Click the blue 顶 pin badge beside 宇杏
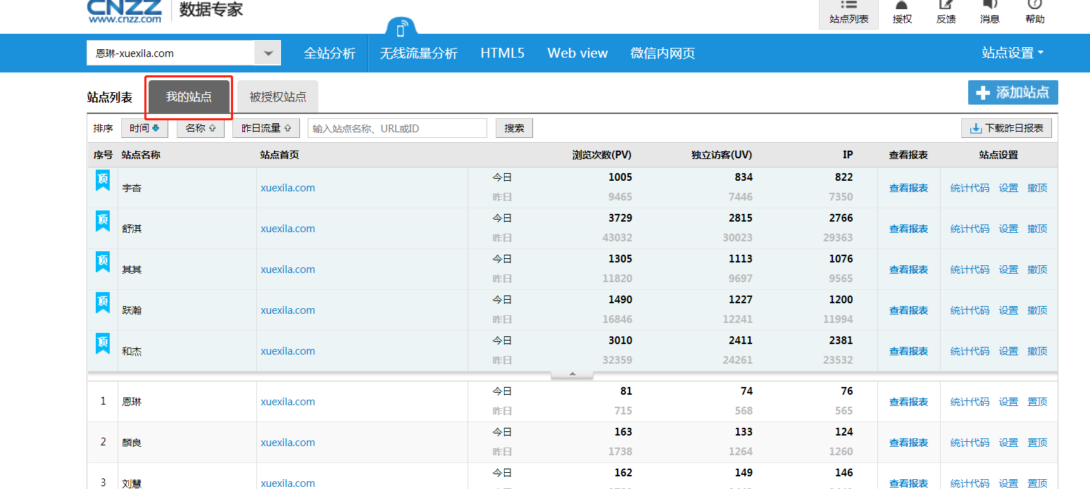1090x489 pixels. pyautogui.click(x=101, y=180)
